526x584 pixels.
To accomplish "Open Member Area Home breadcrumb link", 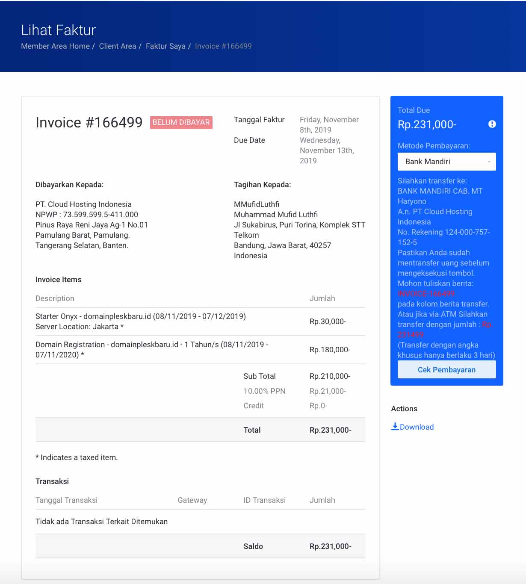I will pyautogui.click(x=55, y=46).
